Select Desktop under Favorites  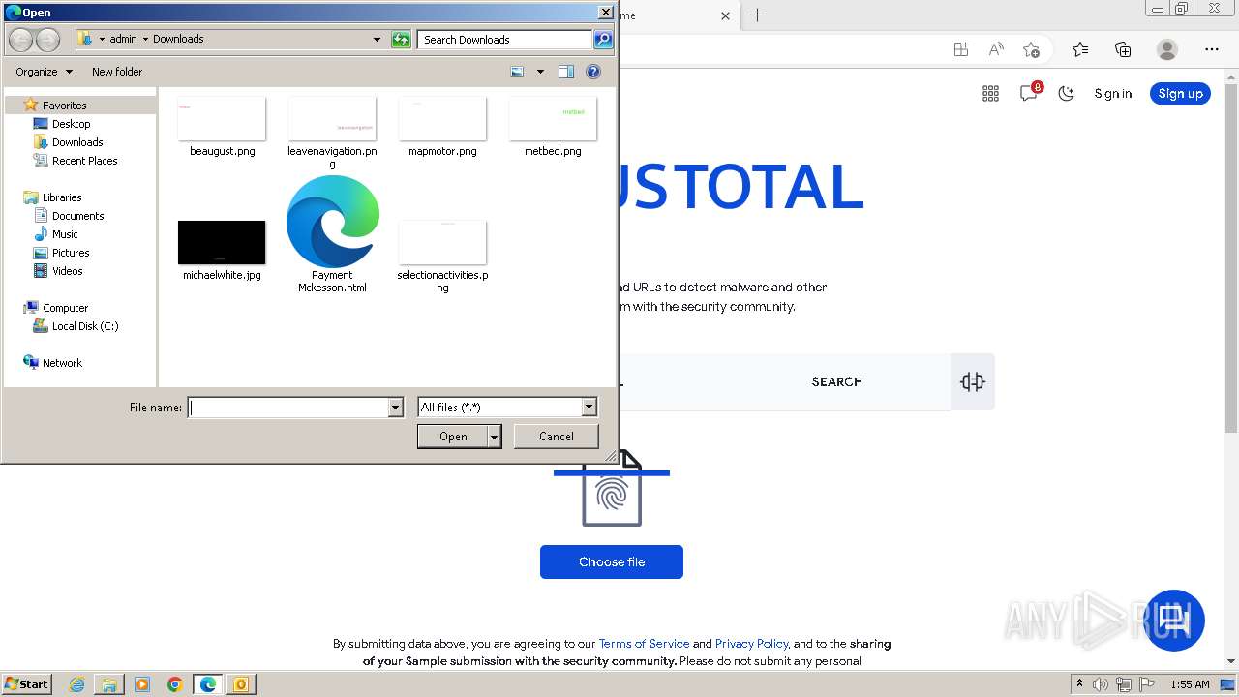pos(71,124)
